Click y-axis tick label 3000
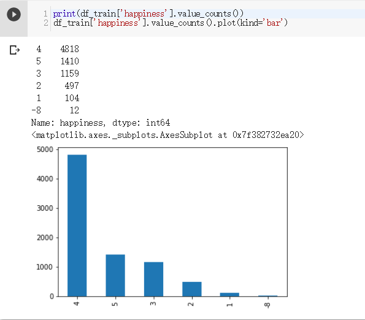The height and width of the screenshot is (320, 365). 45,208
